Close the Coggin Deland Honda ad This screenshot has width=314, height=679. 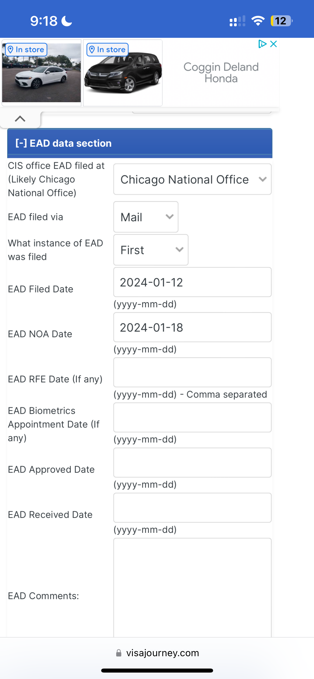273,44
